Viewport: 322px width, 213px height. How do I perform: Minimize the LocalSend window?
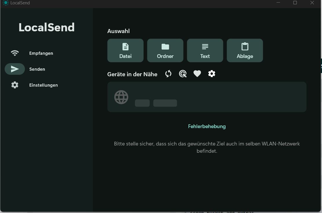click(278, 3)
